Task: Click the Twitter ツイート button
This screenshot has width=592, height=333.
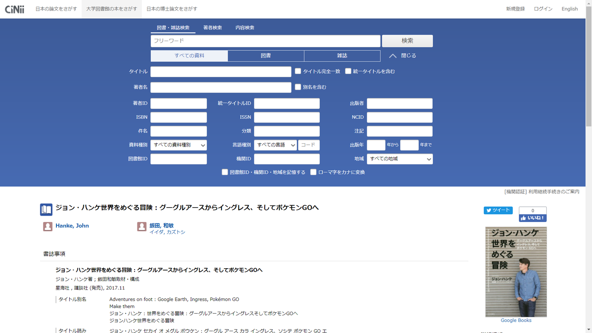Action: [x=498, y=210]
